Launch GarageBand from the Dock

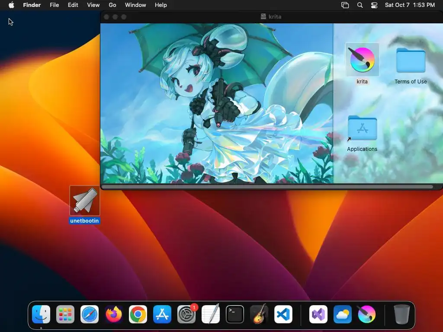(x=259, y=314)
